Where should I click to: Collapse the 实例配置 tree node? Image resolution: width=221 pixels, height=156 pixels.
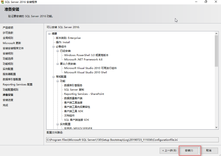tap(58, 124)
